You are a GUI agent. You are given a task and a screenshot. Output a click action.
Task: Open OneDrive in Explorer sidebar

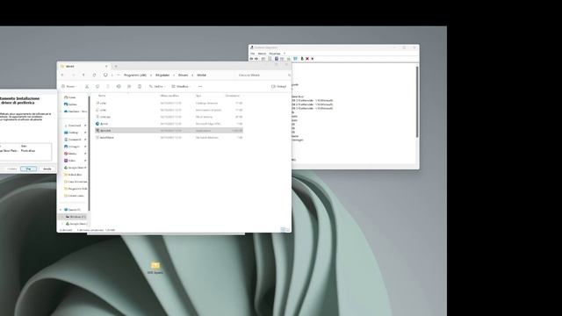[x=76, y=111]
